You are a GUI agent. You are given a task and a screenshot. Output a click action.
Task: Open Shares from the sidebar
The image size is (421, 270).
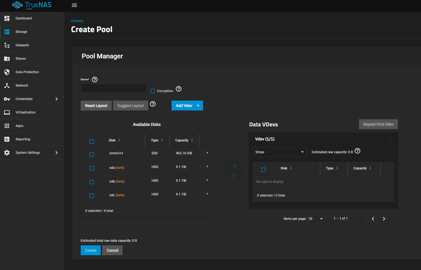[x=32, y=59]
